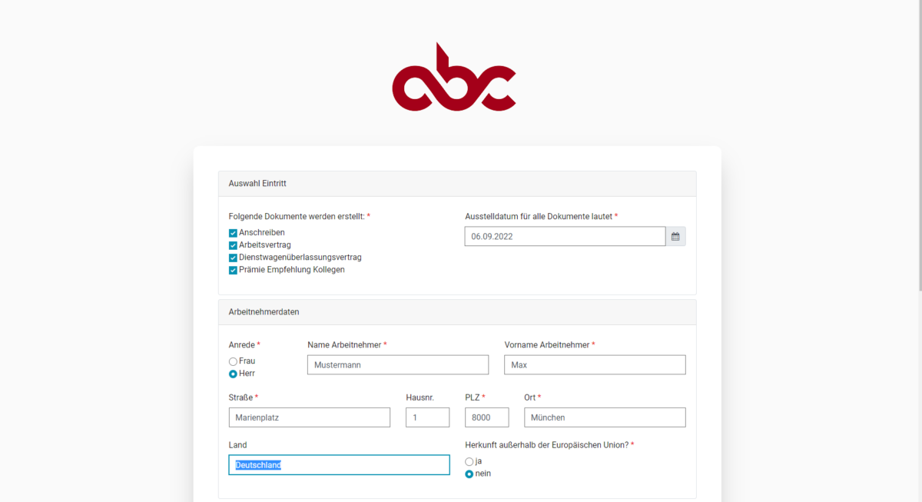The width and height of the screenshot is (922, 502).
Task: Choose ja for origin outside European Union
Action: (469, 461)
